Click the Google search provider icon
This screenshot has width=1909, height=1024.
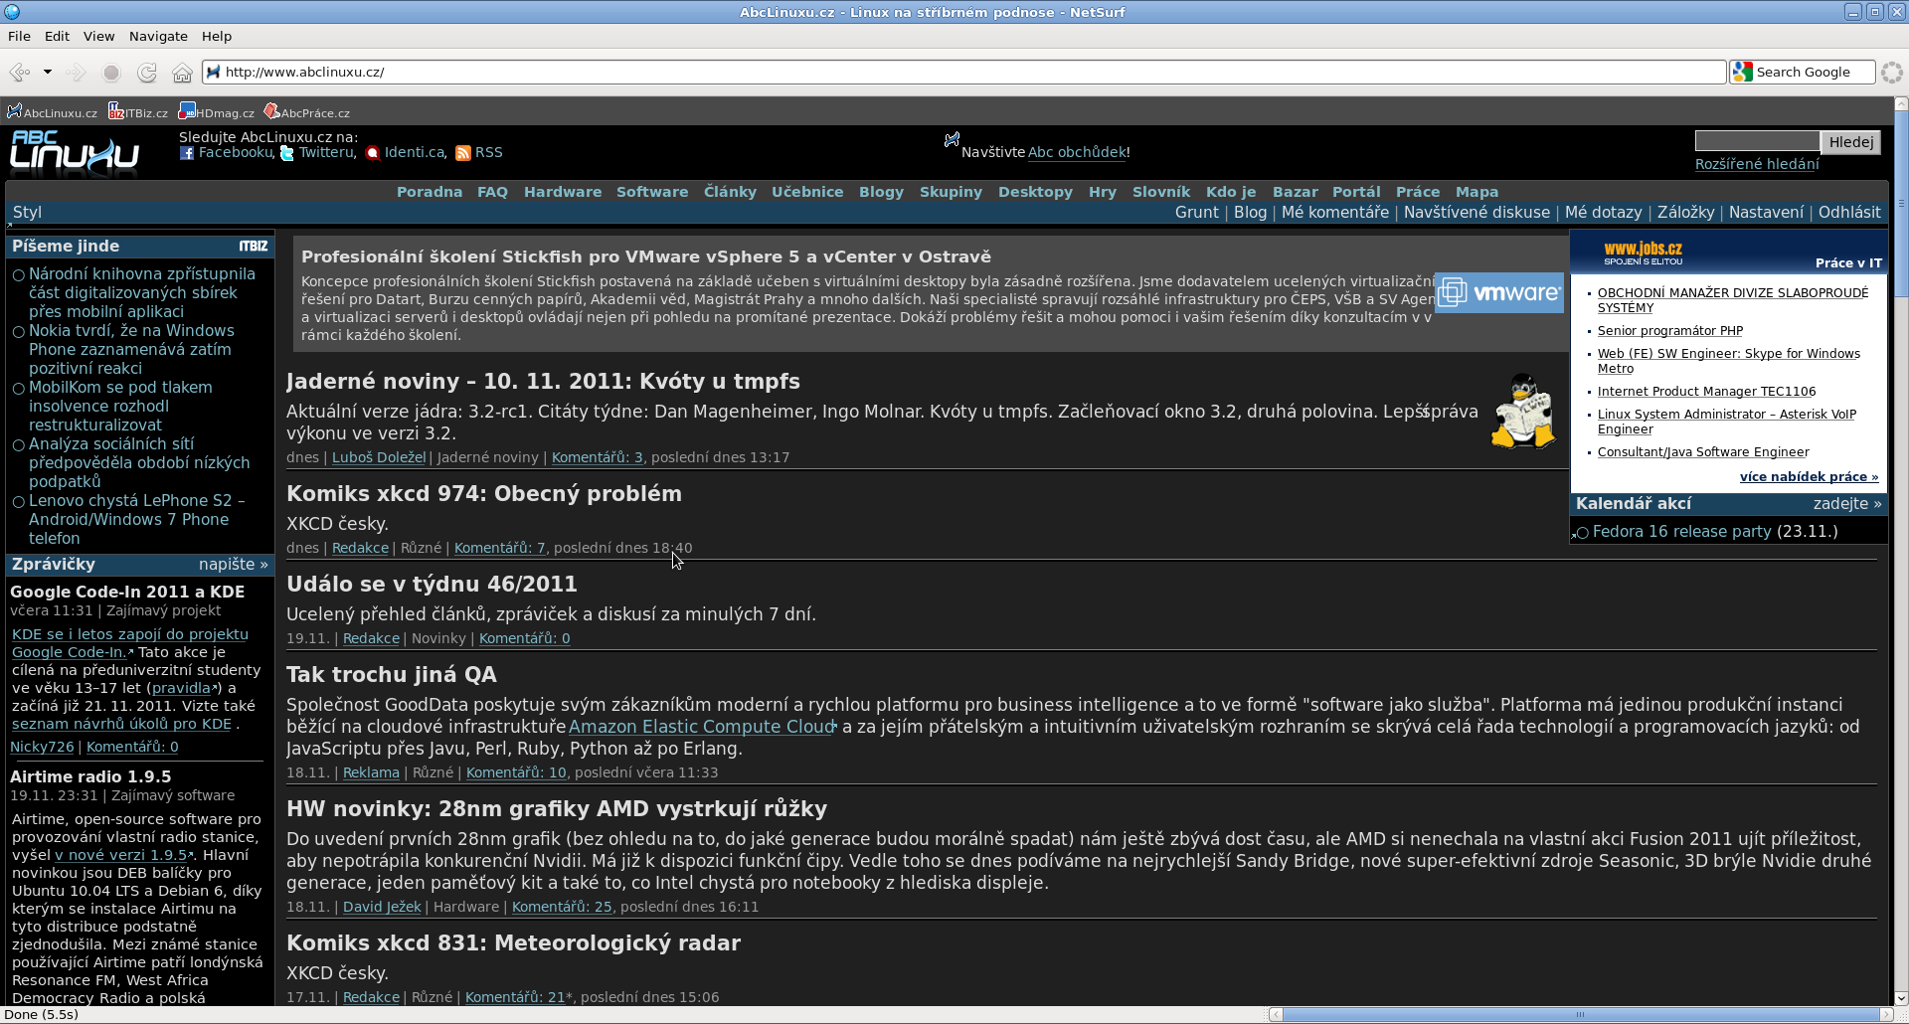[x=1742, y=72]
